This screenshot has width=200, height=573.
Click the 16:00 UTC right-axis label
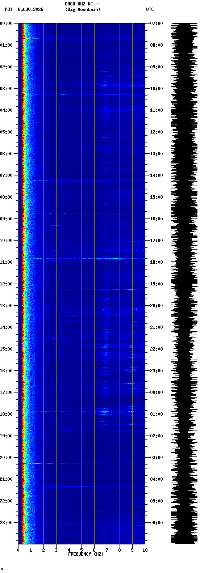[x=156, y=219]
